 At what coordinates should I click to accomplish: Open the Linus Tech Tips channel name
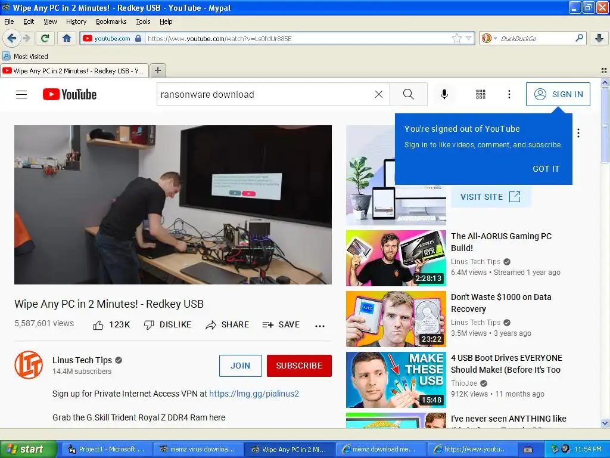click(82, 360)
